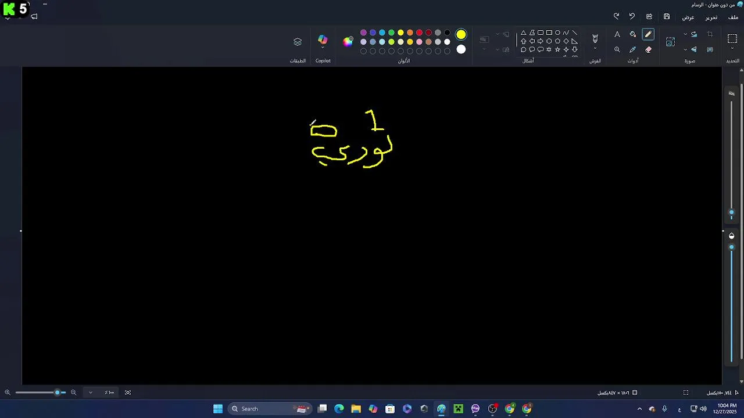The height and width of the screenshot is (418, 744).
Task: Expand the Rotate options dropdown
Action: pyautogui.click(x=685, y=34)
